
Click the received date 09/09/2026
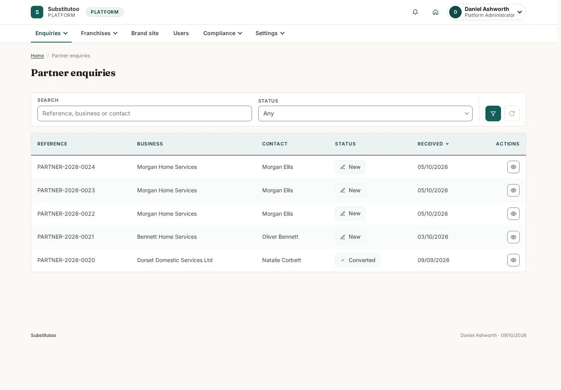434,260
